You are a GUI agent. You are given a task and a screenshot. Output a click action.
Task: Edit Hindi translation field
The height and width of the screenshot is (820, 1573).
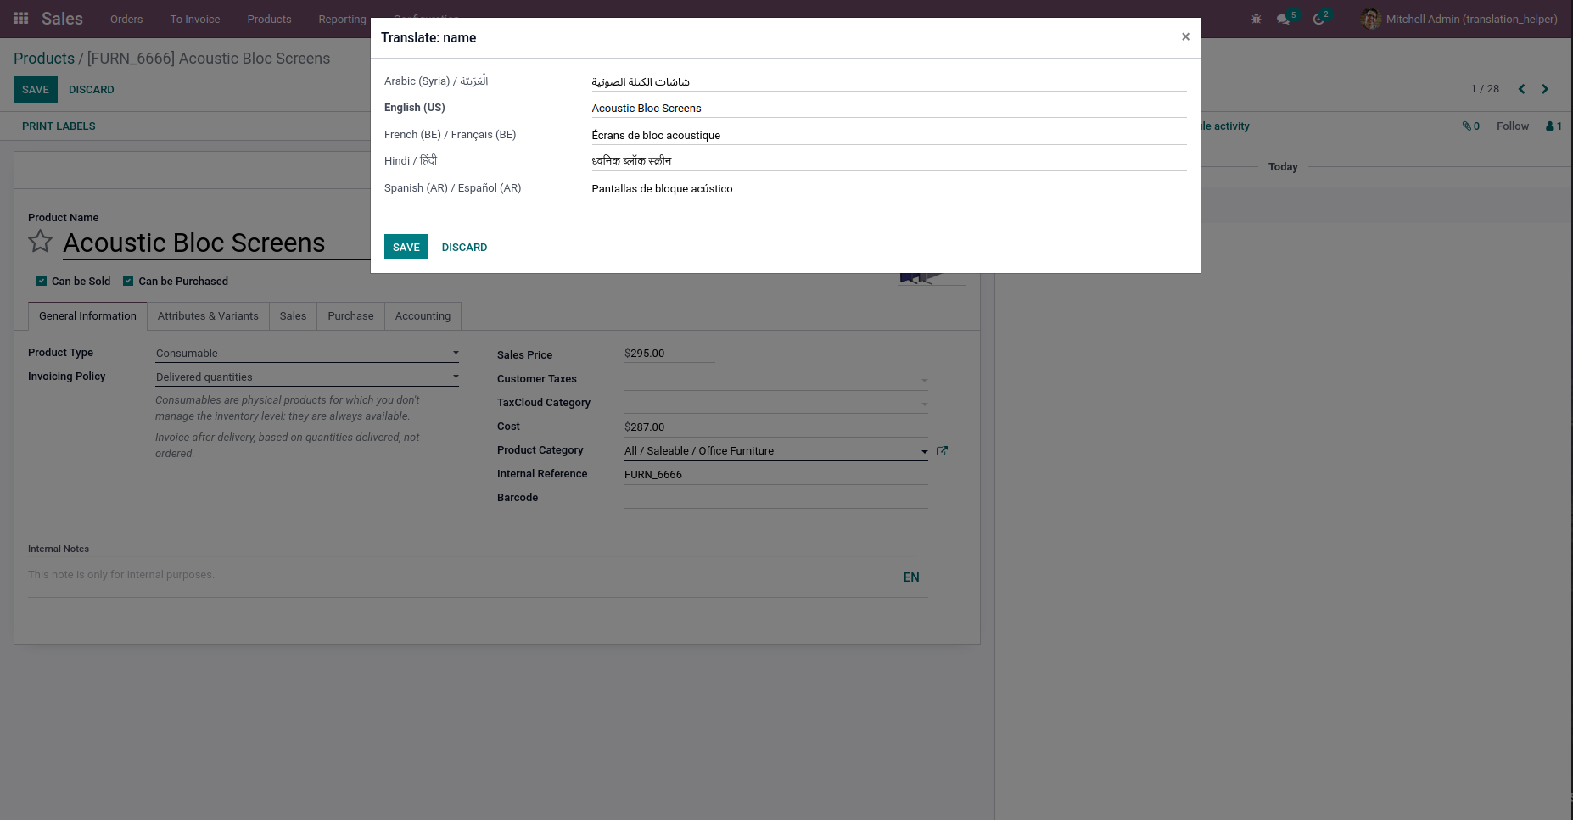pyautogui.click(x=889, y=162)
